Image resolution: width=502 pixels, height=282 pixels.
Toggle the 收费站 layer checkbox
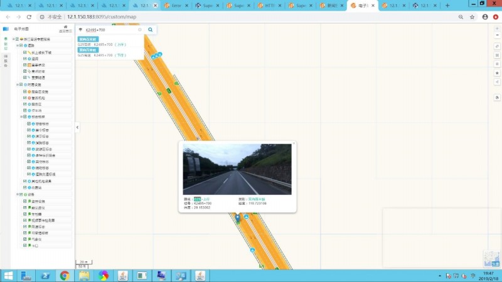(x=25, y=187)
